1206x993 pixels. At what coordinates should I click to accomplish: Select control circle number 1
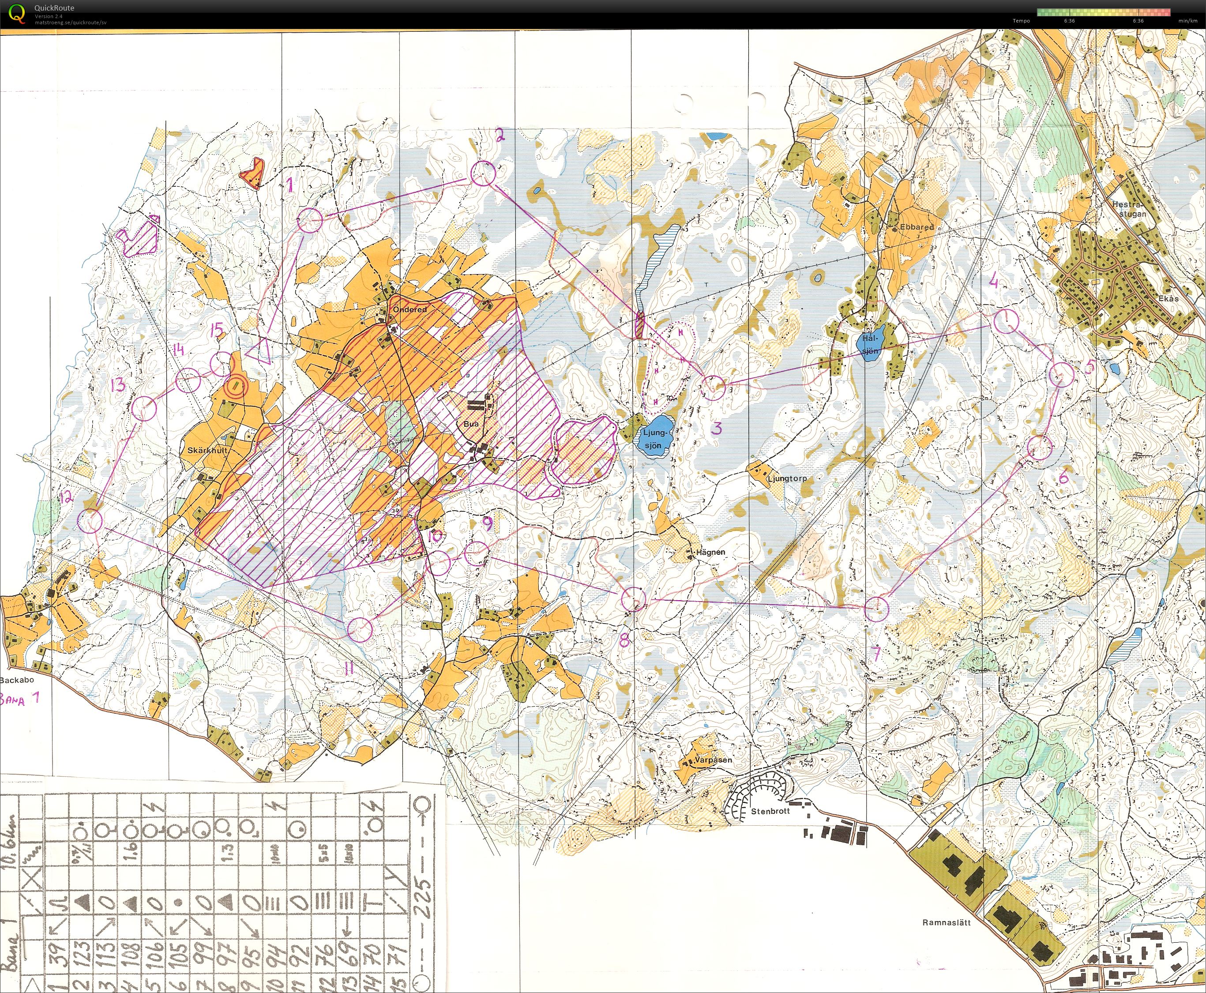[311, 220]
